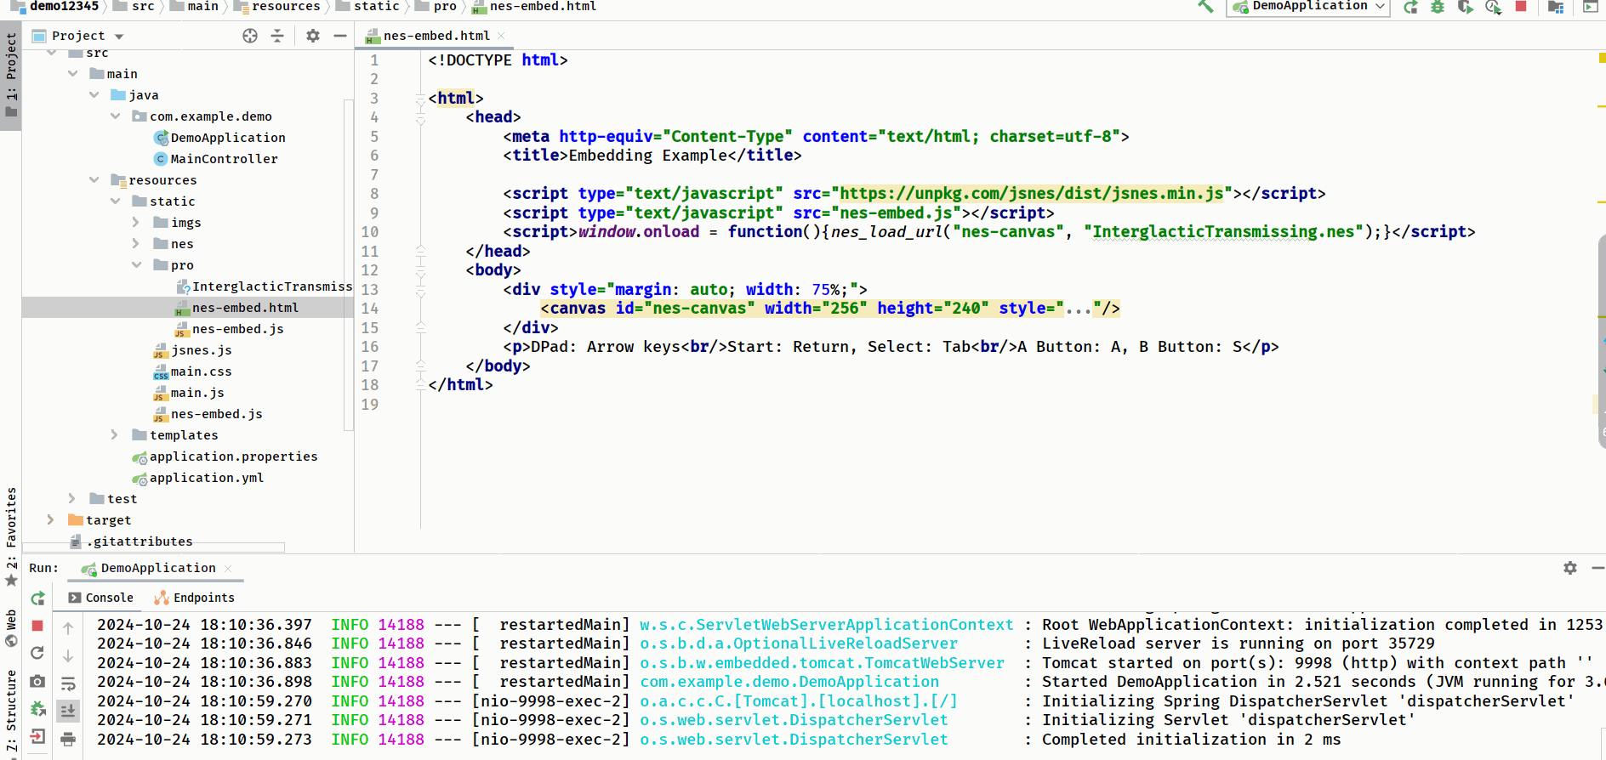The width and height of the screenshot is (1606, 760).
Task: Toggle soft-wrap in the console
Action: (68, 683)
